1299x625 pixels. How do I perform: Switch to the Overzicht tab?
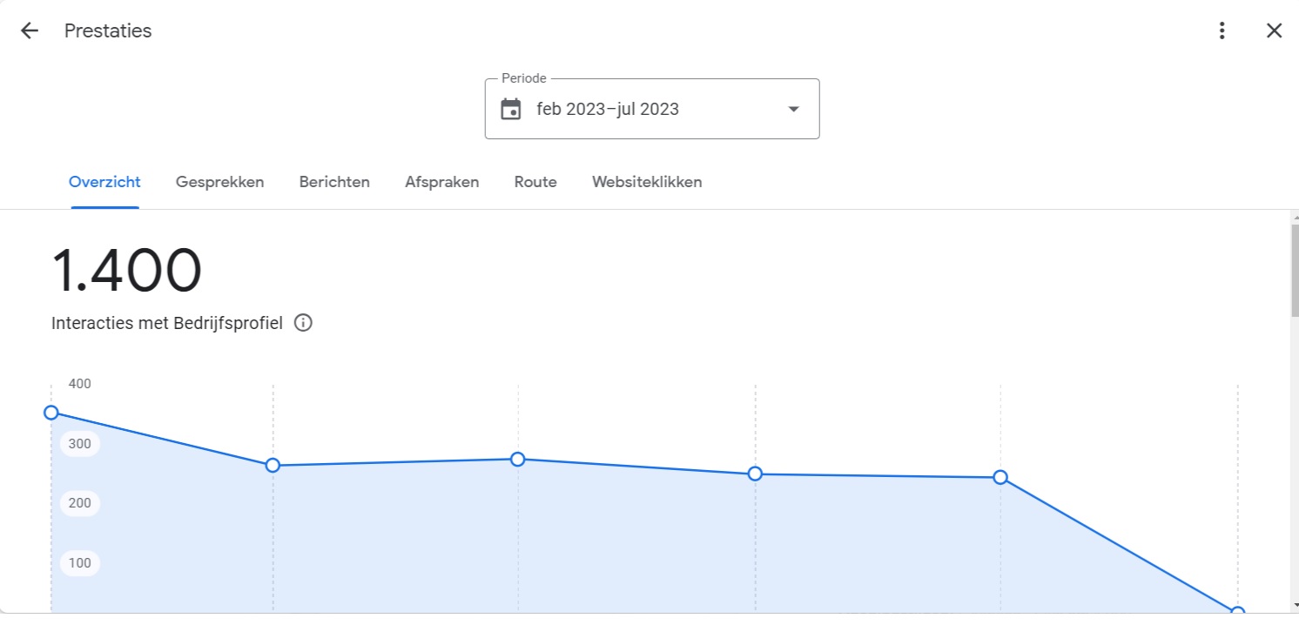pyautogui.click(x=104, y=182)
